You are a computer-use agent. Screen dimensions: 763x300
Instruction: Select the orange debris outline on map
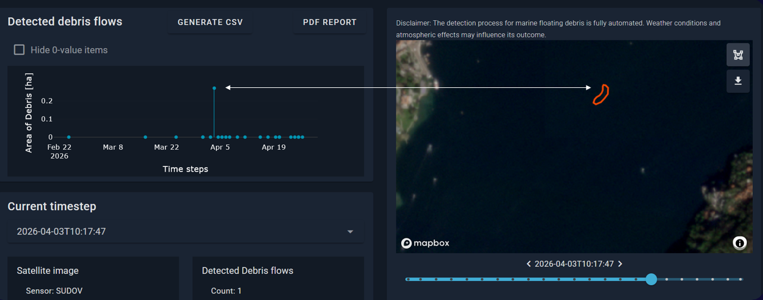click(x=601, y=94)
